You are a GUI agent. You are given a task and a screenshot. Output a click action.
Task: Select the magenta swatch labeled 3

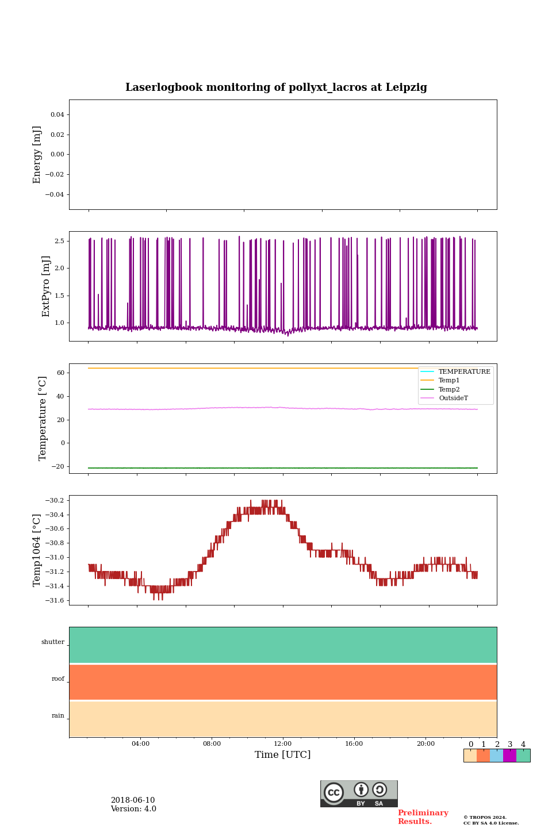(x=509, y=756)
